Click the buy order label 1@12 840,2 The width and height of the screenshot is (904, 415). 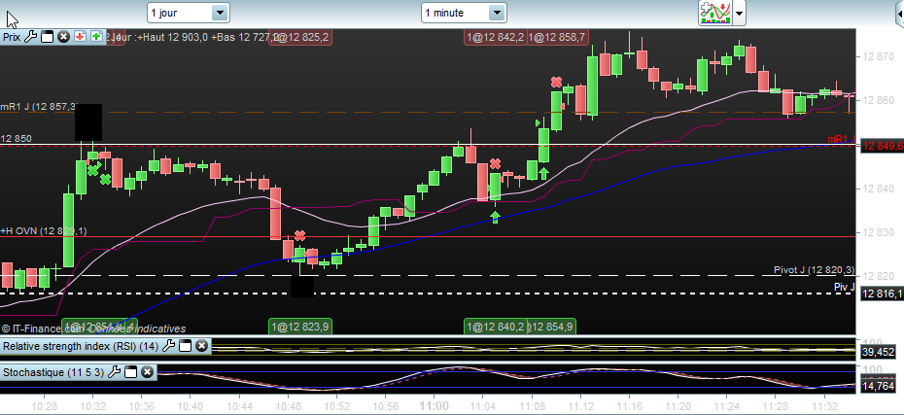click(x=496, y=327)
